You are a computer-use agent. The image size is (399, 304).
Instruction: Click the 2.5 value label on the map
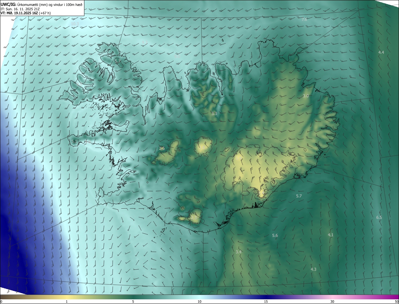pyautogui.click(x=162, y=148)
